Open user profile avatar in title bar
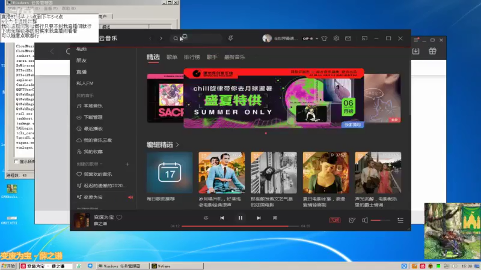Screen dimensions: 481x270 [267, 38]
